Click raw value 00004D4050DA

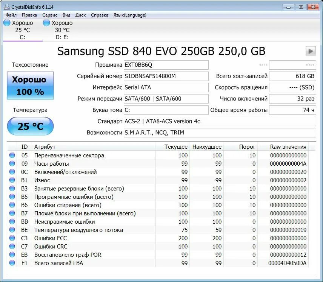(287, 263)
